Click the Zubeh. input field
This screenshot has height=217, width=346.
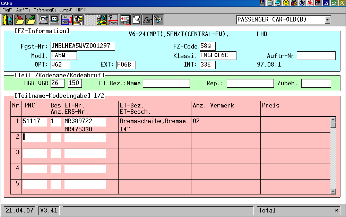(316, 83)
